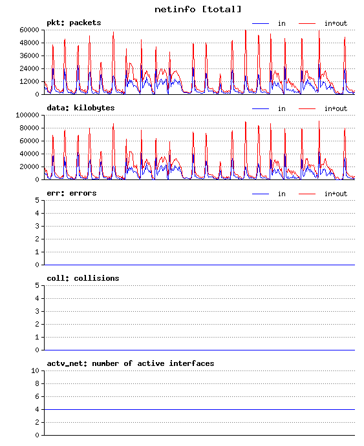Click the 40000 label on kilobytes axis
Image resolution: width=364 pixels, height=446 pixels.
click(29, 154)
